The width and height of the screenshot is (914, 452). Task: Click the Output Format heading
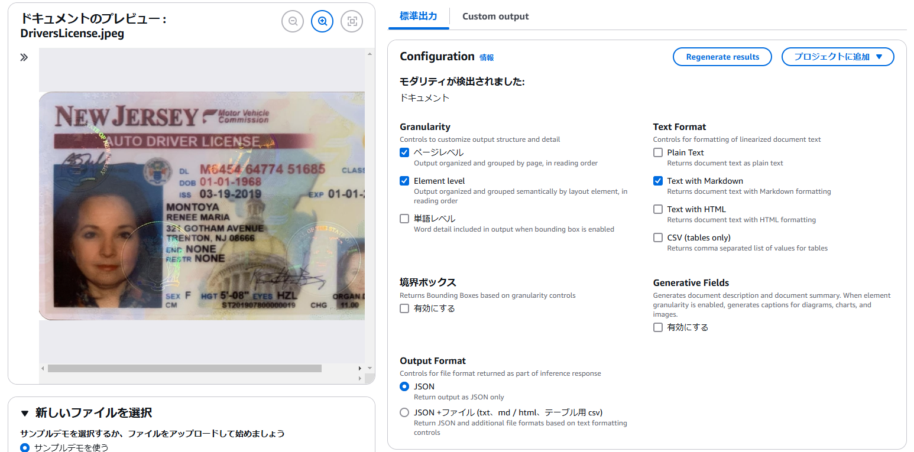[433, 360]
